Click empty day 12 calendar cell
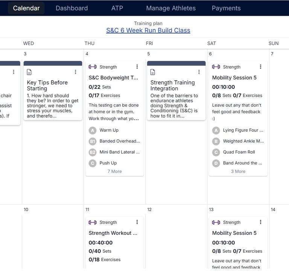This screenshot has width=289, height=272. [x=176, y=241]
